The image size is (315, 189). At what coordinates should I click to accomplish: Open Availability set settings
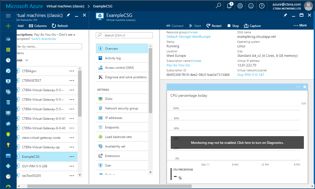[x=122, y=146]
